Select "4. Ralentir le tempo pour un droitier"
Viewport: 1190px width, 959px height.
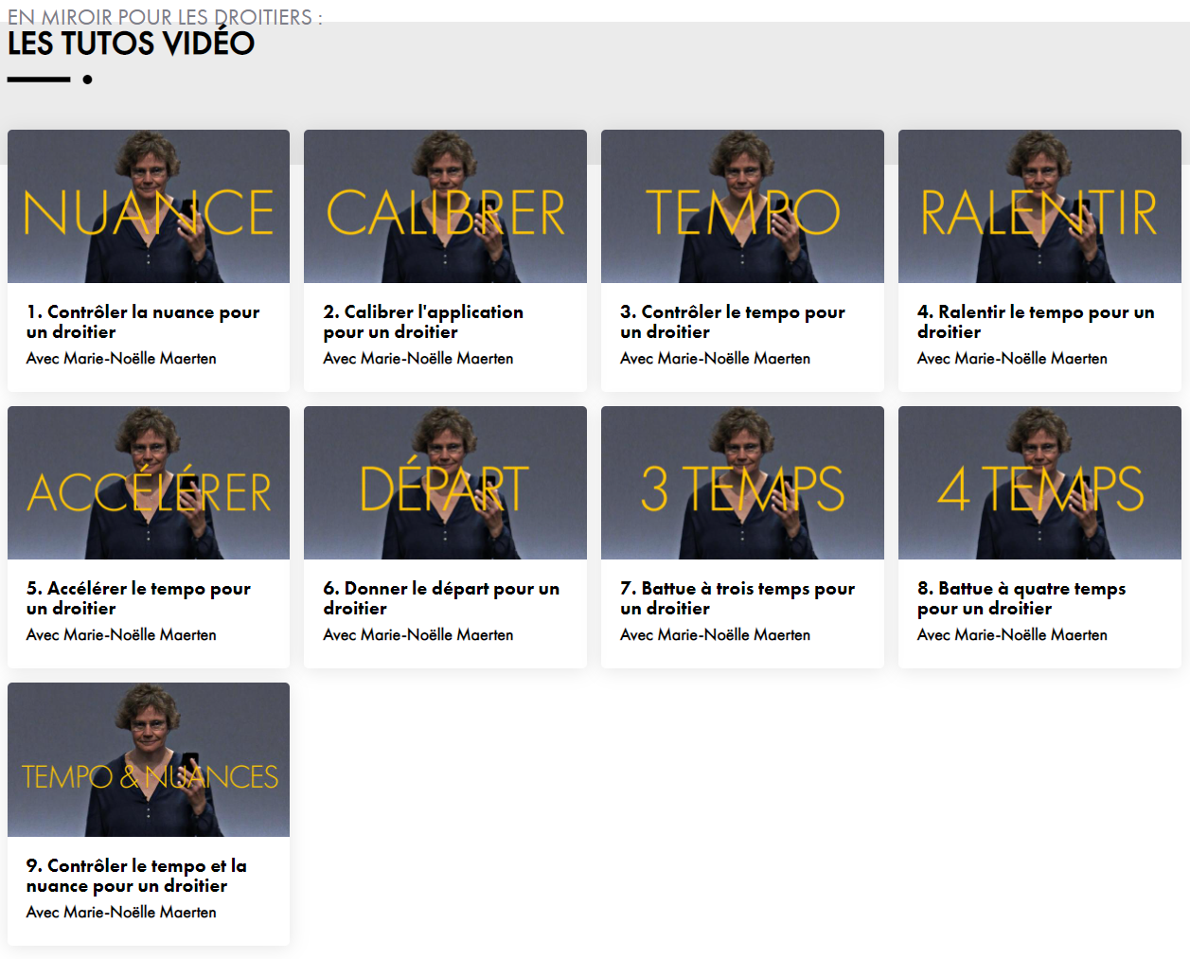coord(1036,322)
